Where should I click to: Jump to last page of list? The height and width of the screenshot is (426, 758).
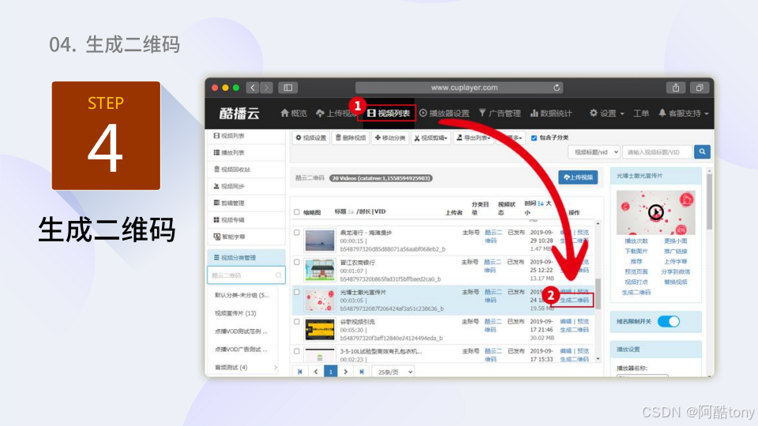click(x=361, y=372)
